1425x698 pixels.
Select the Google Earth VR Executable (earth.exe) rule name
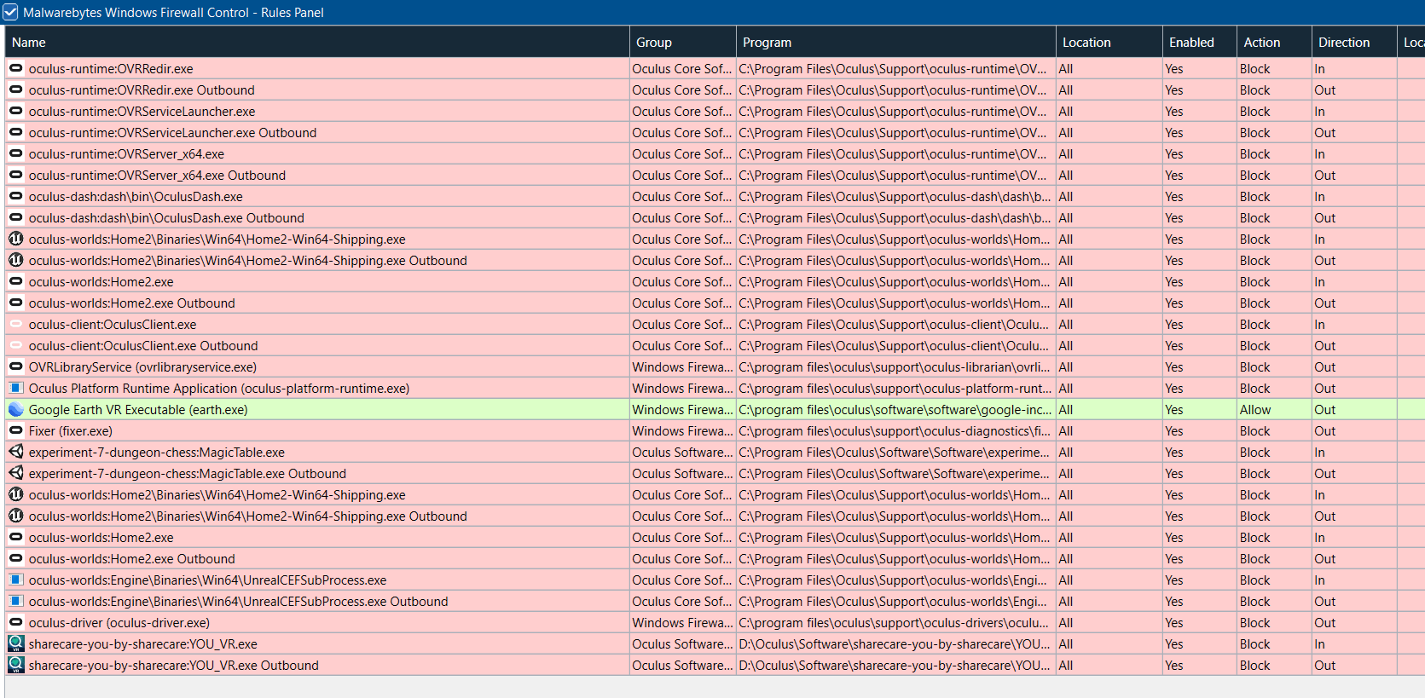pos(138,410)
